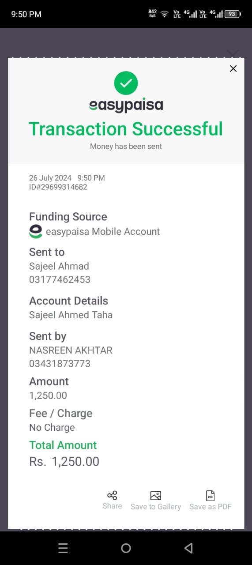
Task: Open recent apps with the three-line icon
Action: 63,548
